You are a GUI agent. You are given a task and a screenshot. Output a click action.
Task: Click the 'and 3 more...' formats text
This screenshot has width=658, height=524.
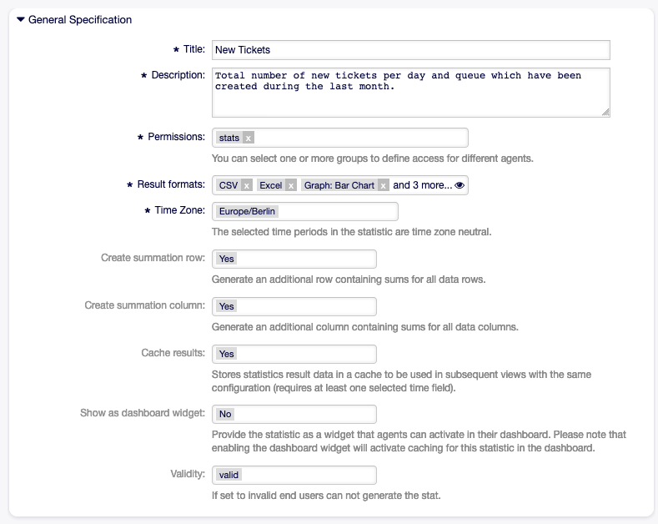coord(422,185)
